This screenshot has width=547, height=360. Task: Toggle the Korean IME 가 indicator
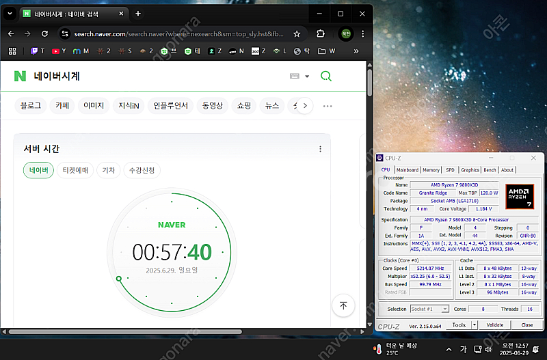point(463,349)
